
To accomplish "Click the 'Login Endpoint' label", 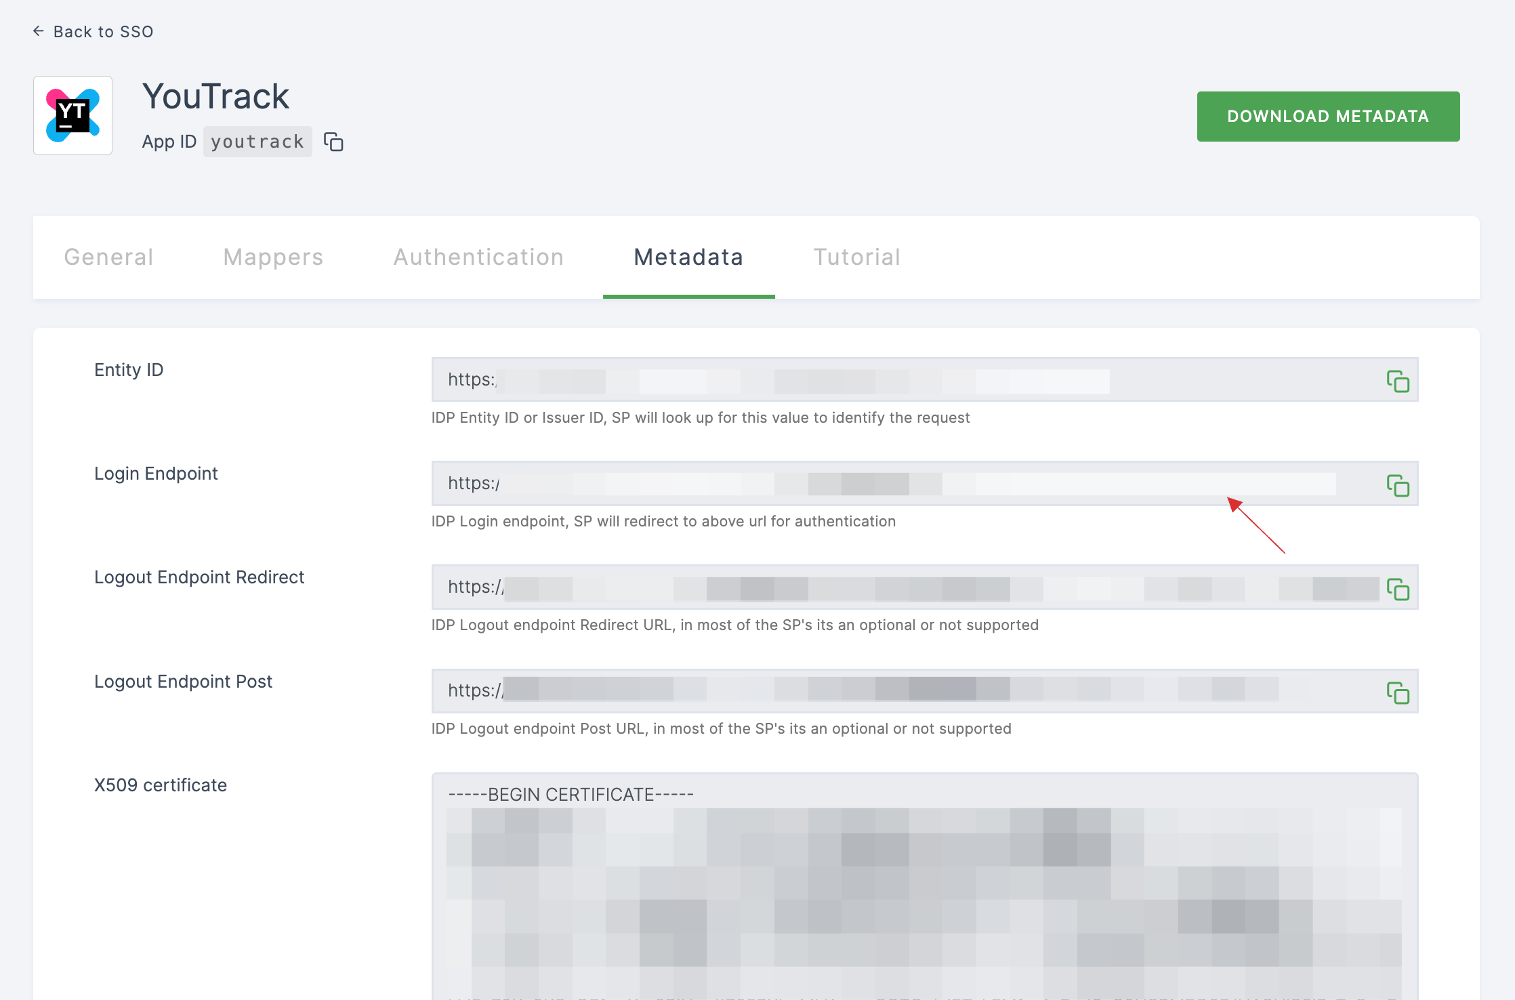I will (x=156, y=474).
